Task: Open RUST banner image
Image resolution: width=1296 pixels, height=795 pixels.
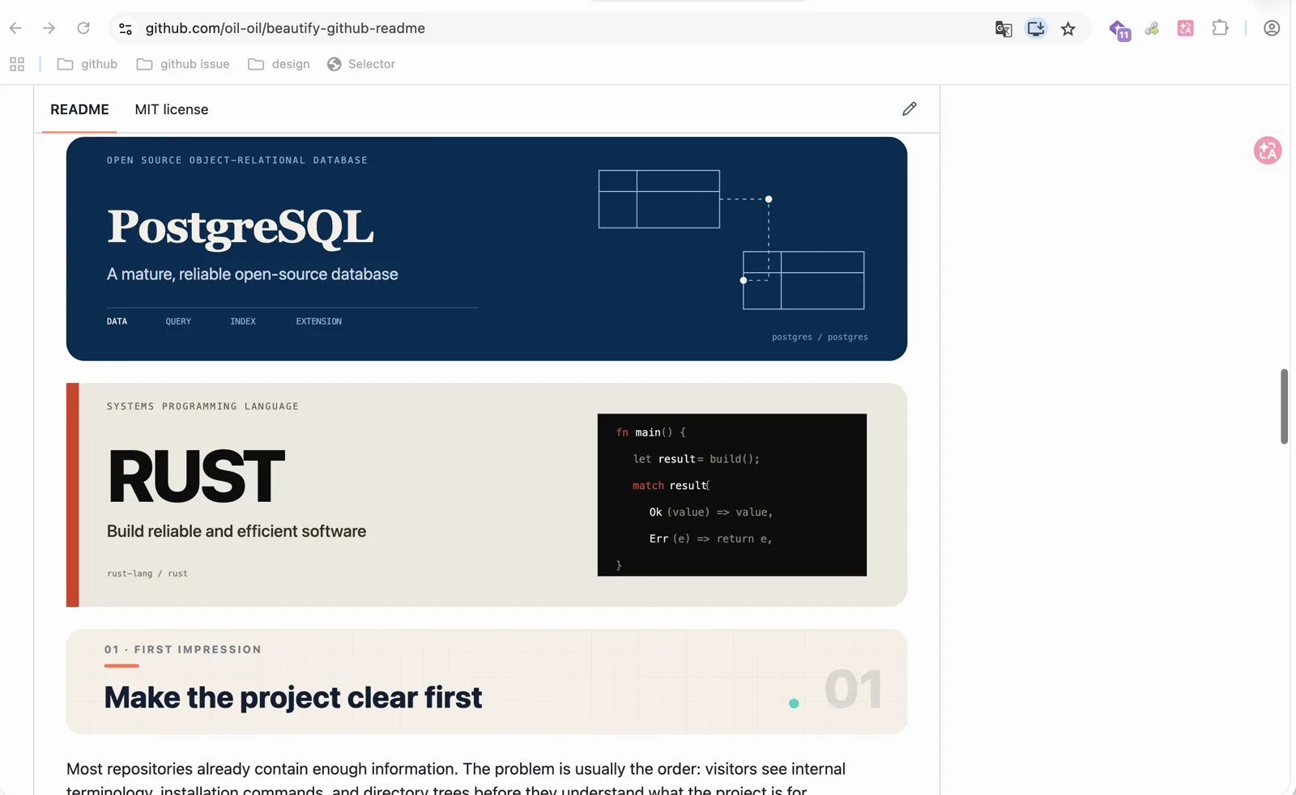Action: (x=487, y=495)
